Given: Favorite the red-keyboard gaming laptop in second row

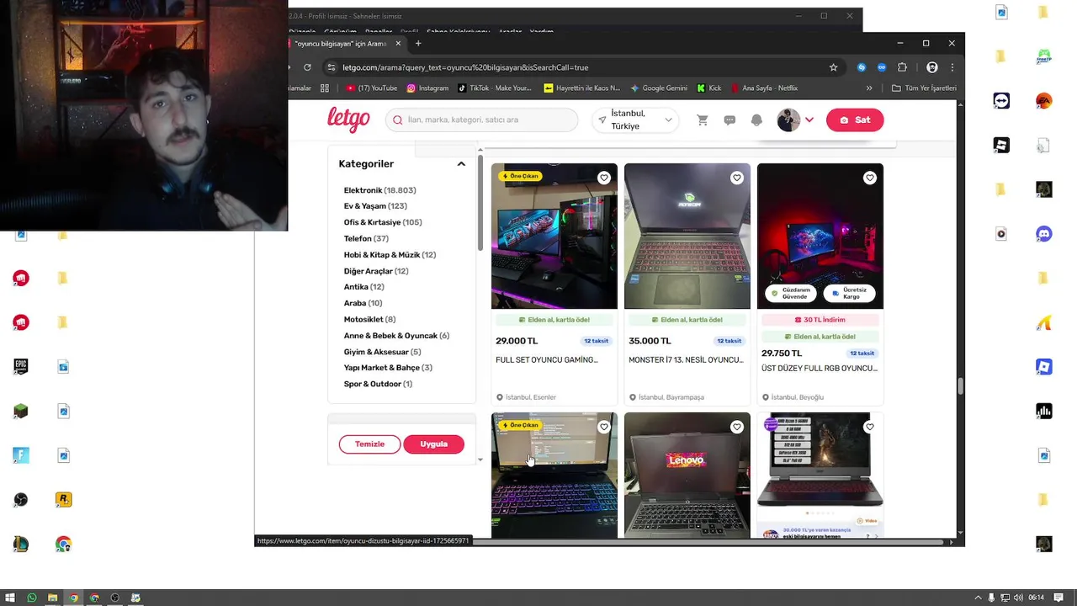Looking at the screenshot, I should pyautogui.click(x=870, y=427).
